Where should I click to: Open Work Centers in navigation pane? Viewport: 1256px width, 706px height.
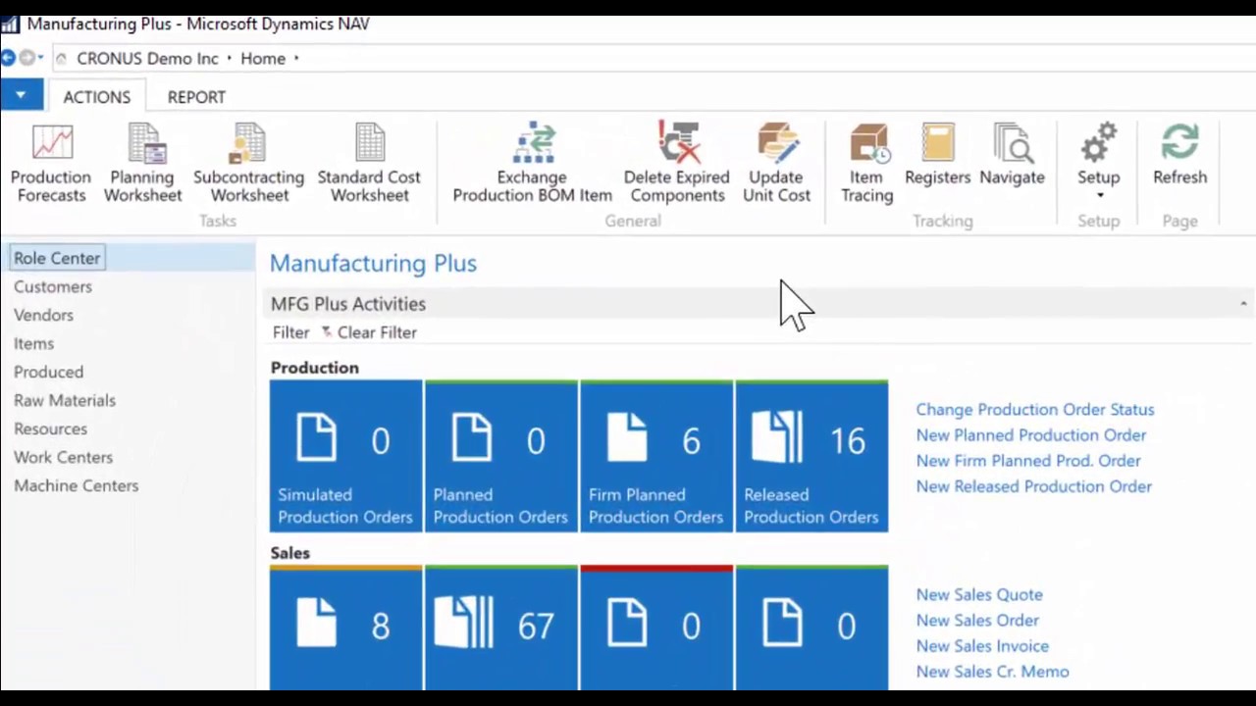pyautogui.click(x=63, y=457)
